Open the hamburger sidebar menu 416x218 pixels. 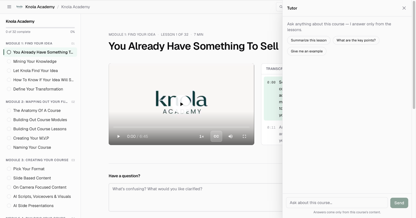tap(9, 7)
